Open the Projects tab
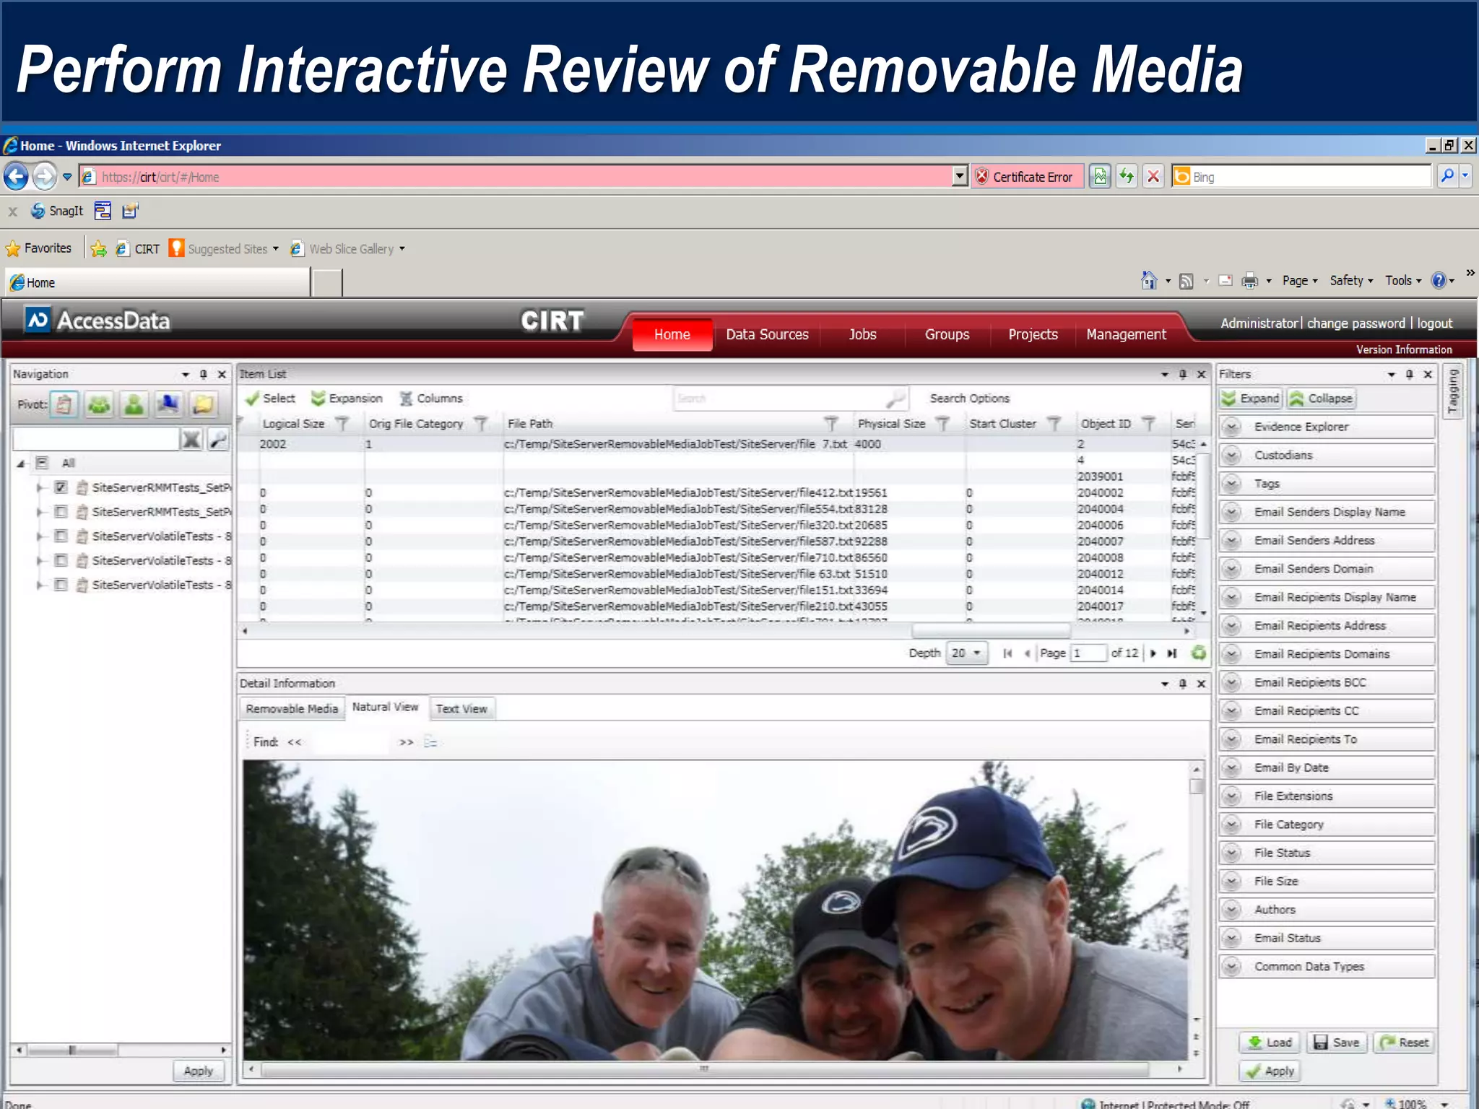The width and height of the screenshot is (1479, 1109). (x=1033, y=334)
